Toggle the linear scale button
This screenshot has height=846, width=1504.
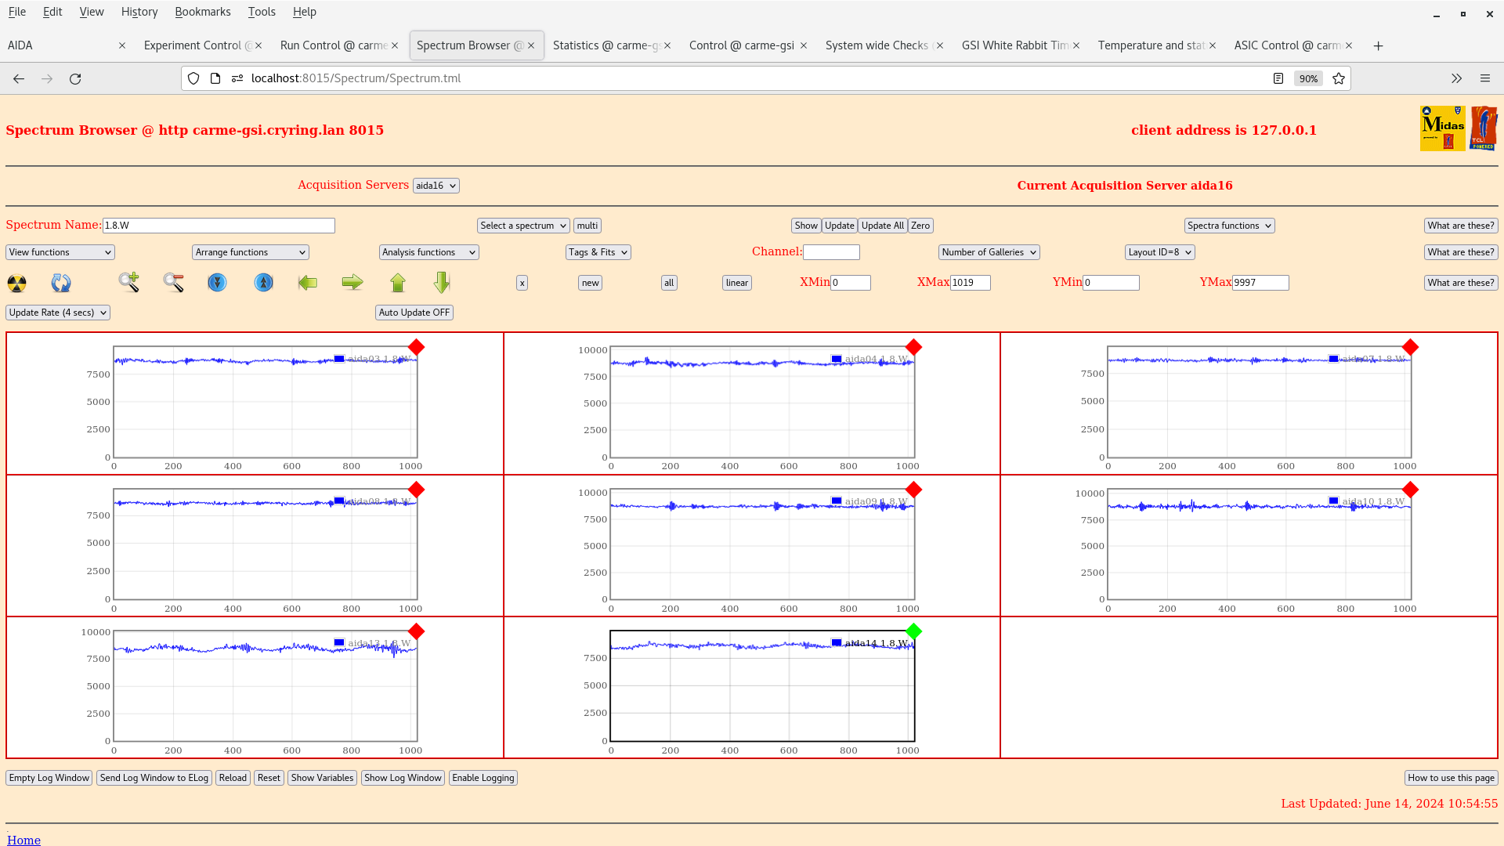736,283
